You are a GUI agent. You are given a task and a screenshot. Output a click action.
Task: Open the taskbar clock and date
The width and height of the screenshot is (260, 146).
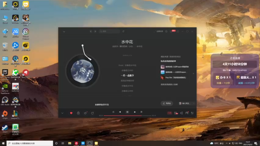click(x=248, y=143)
